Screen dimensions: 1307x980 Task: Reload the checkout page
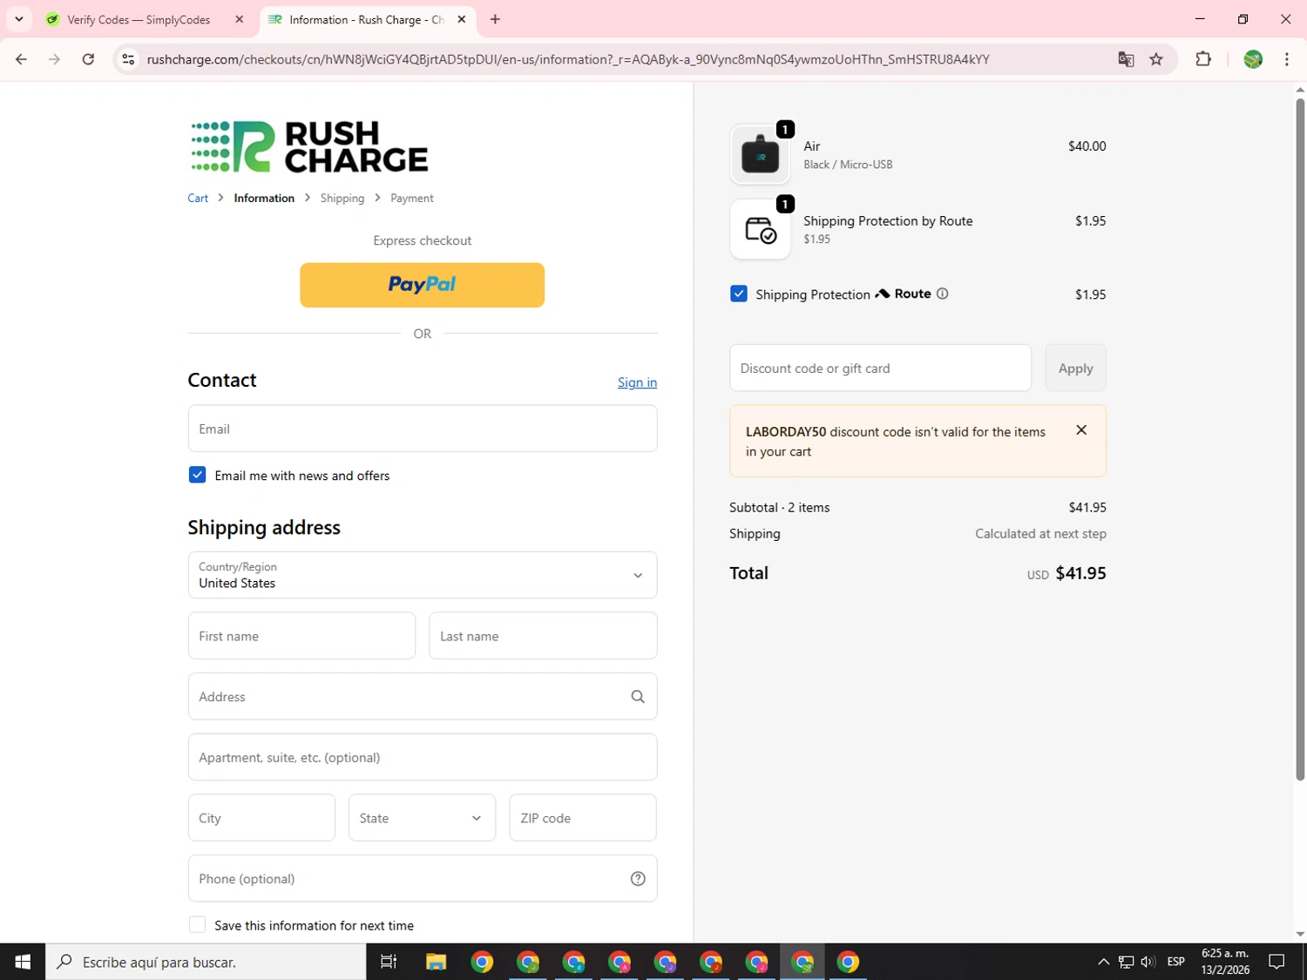pyautogui.click(x=88, y=59)
